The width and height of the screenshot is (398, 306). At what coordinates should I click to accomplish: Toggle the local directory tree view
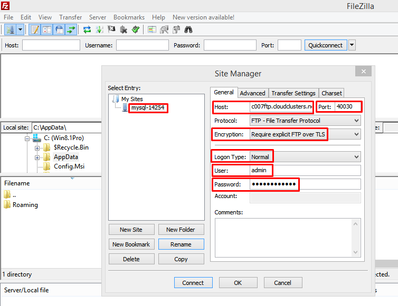coord(47,29)
